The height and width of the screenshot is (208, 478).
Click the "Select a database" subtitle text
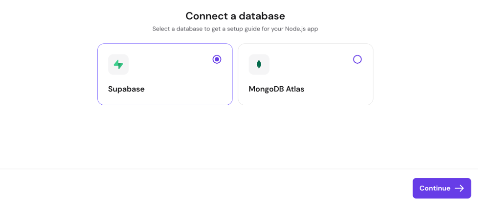tap(235, 29)
